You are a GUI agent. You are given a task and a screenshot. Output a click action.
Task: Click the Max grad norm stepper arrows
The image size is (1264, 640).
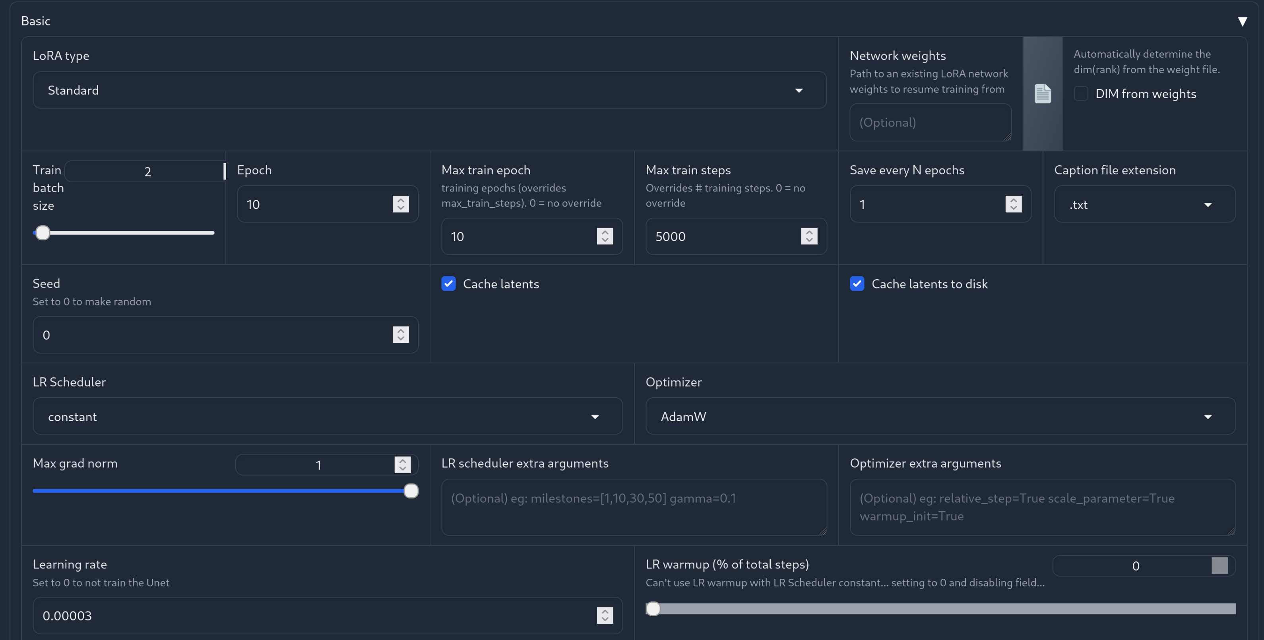[402, 465]
